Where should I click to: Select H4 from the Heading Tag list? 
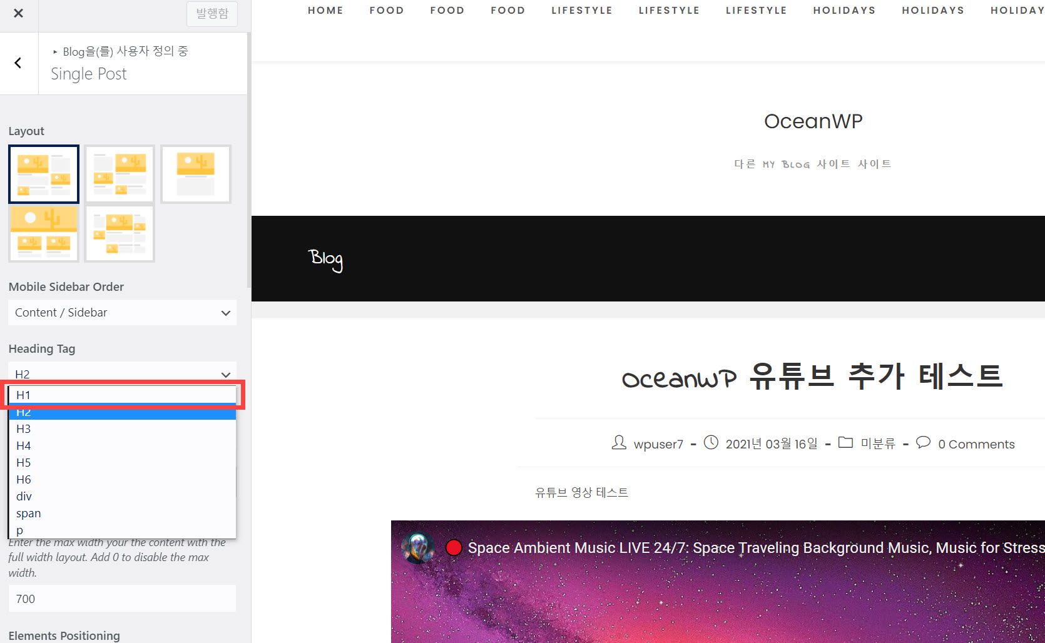24,445
